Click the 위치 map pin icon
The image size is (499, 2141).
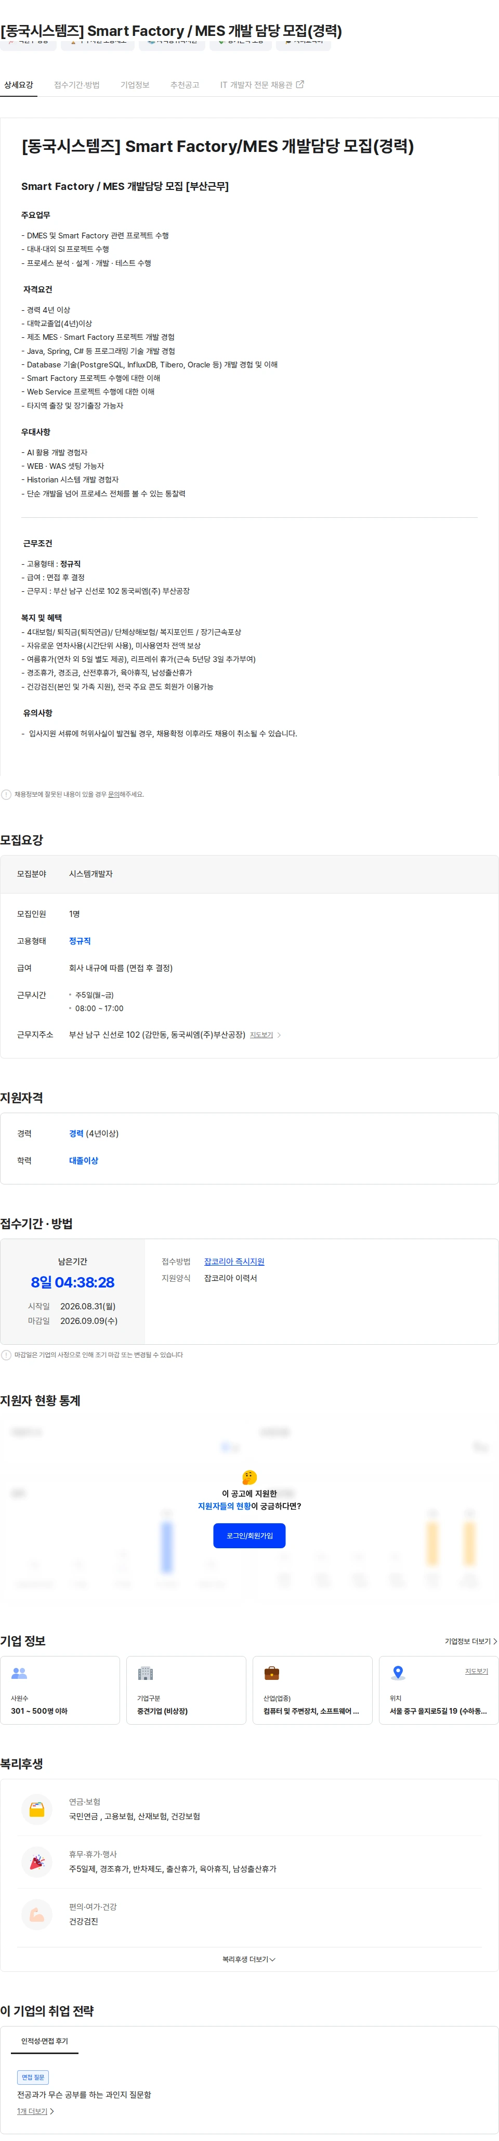point(398,1673)
